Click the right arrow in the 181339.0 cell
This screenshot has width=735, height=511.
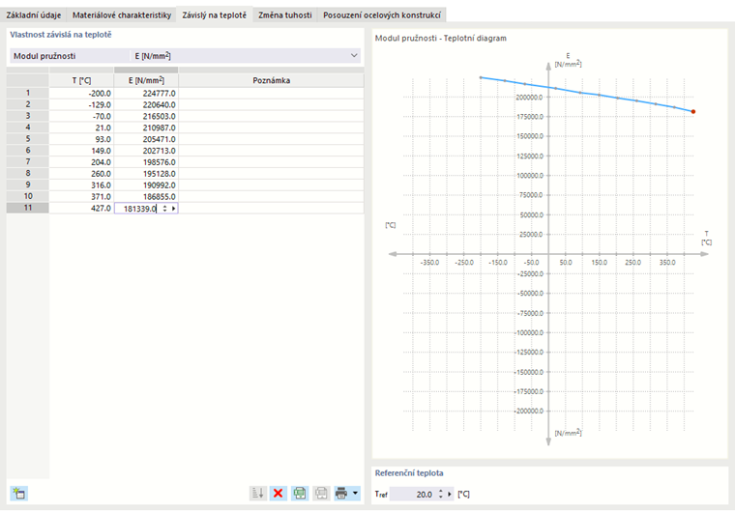(x=173, y=209)
